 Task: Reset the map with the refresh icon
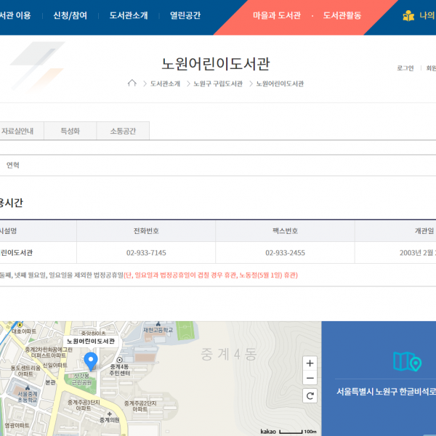(x=310, y=396)
